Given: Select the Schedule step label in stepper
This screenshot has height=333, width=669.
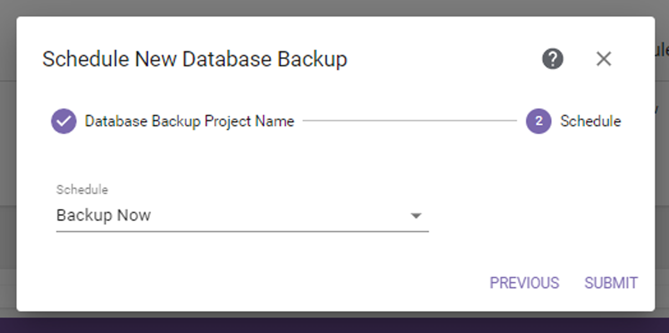Looking at the screenshot, I should (590, 121).
